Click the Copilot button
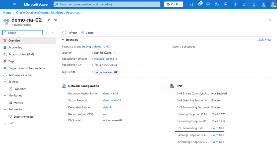 [x=173, y=4]
